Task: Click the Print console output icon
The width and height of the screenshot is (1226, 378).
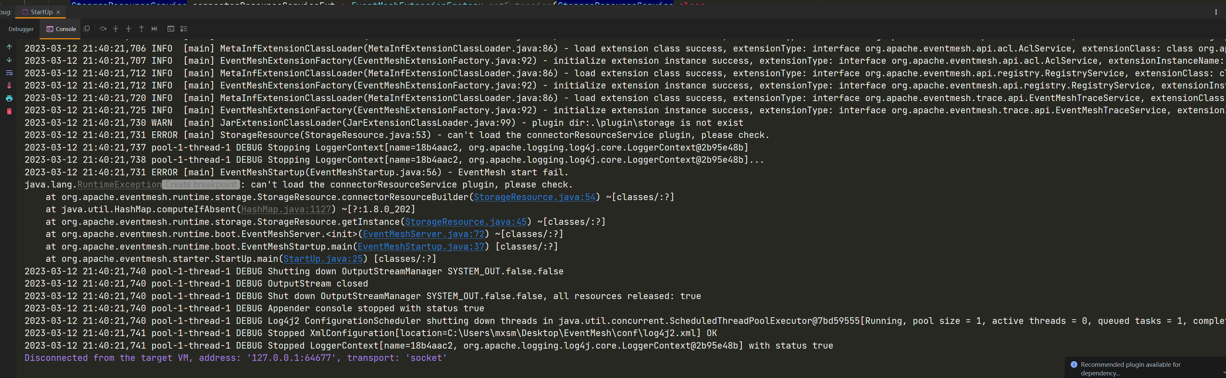Action: [9, 98]
